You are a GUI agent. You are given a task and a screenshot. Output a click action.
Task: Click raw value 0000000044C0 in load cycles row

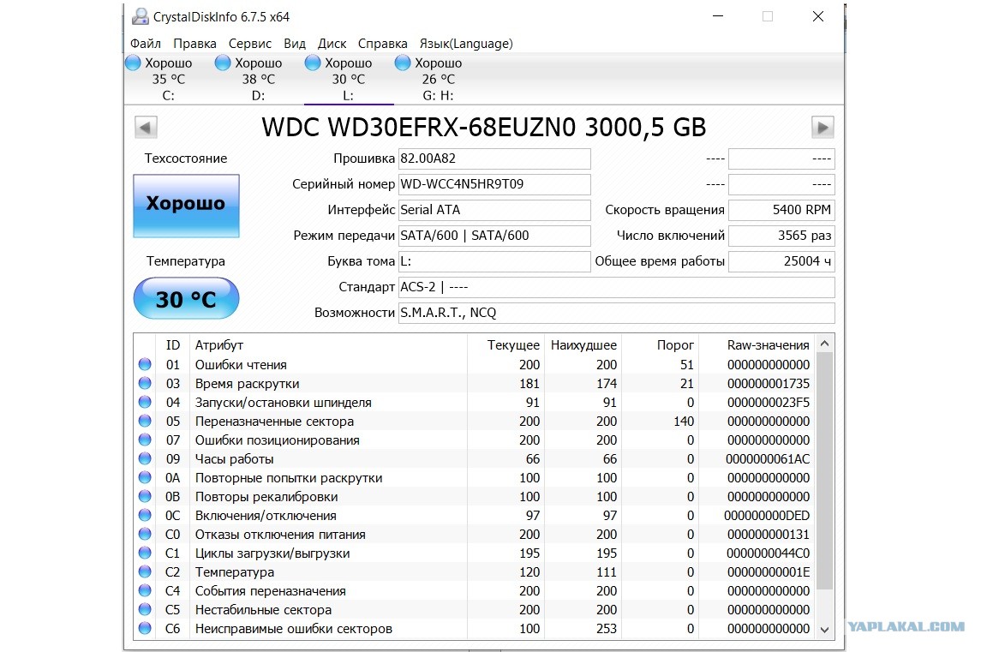pos(769,553)
